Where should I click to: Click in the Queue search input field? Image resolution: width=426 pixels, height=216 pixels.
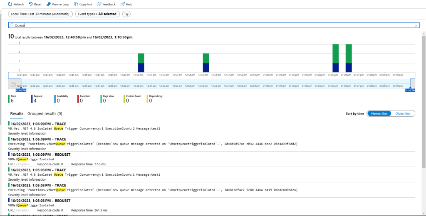[208, 26]
